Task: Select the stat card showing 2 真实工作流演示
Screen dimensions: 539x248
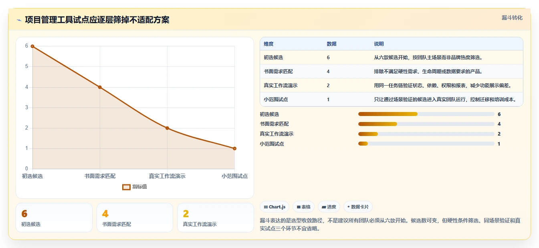Action: 216,218
